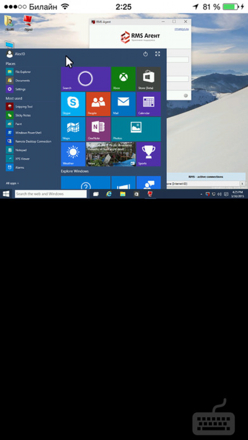The height and width of the screenshot is (440, 248).
Task: Open Documents from Places
Action: [18, 80]
